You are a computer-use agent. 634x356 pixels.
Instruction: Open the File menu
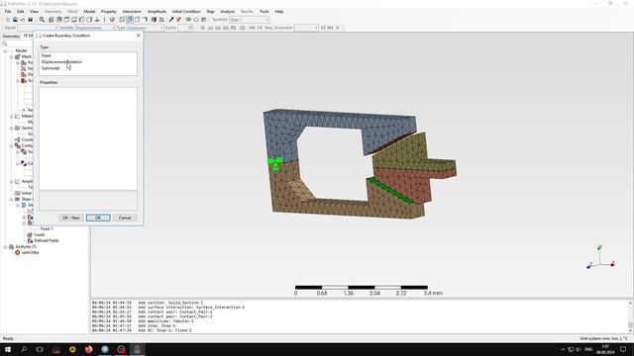tap(8, 11)
